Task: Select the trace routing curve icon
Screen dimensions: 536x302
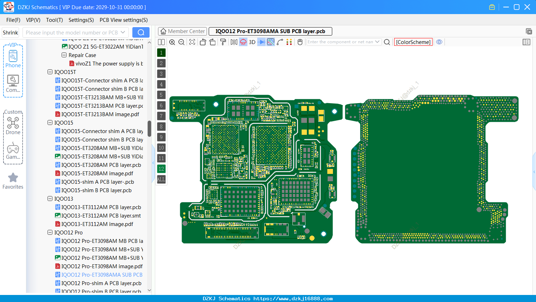Action: click(280, 42)
